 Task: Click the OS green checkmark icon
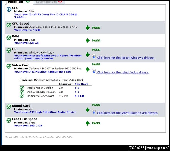[9, 50]
